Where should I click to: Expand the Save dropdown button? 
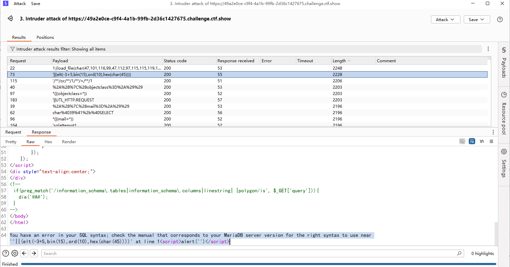point(476,19)
